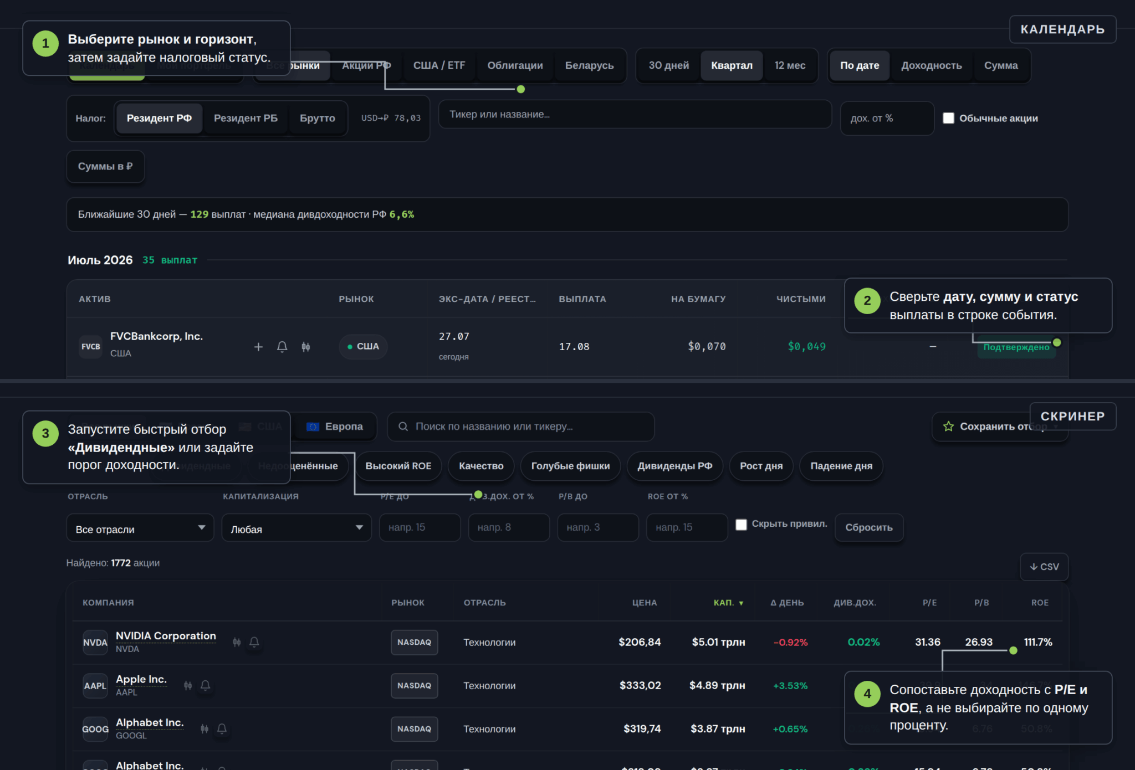This screenshot has width=1135, height=770.
Task: Download the CSV export
Action: 1044,567
